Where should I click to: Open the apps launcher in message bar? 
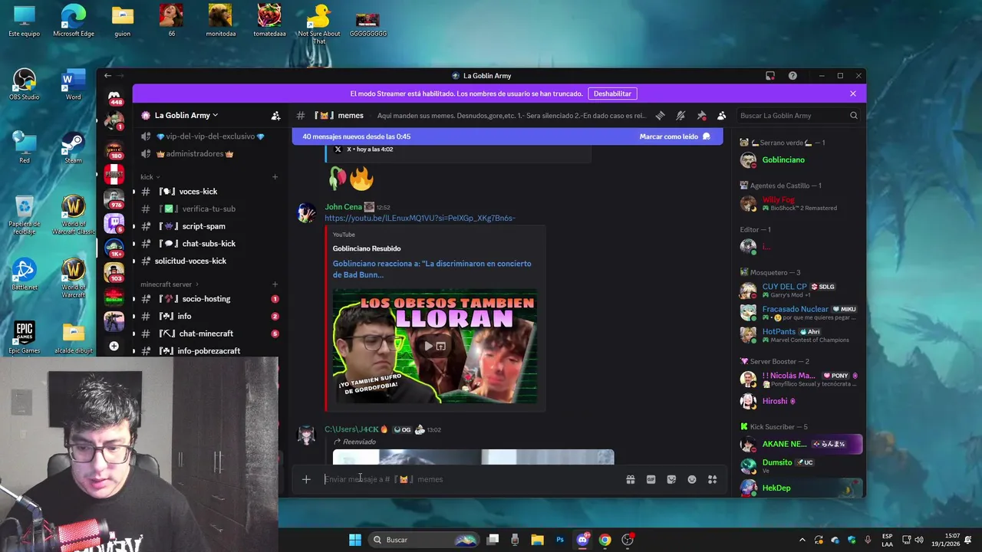point(712,479)
